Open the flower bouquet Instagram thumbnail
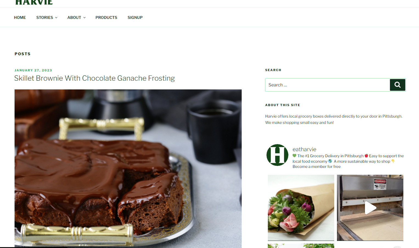This screenshot has width=419, height=248. pos(301,208)
